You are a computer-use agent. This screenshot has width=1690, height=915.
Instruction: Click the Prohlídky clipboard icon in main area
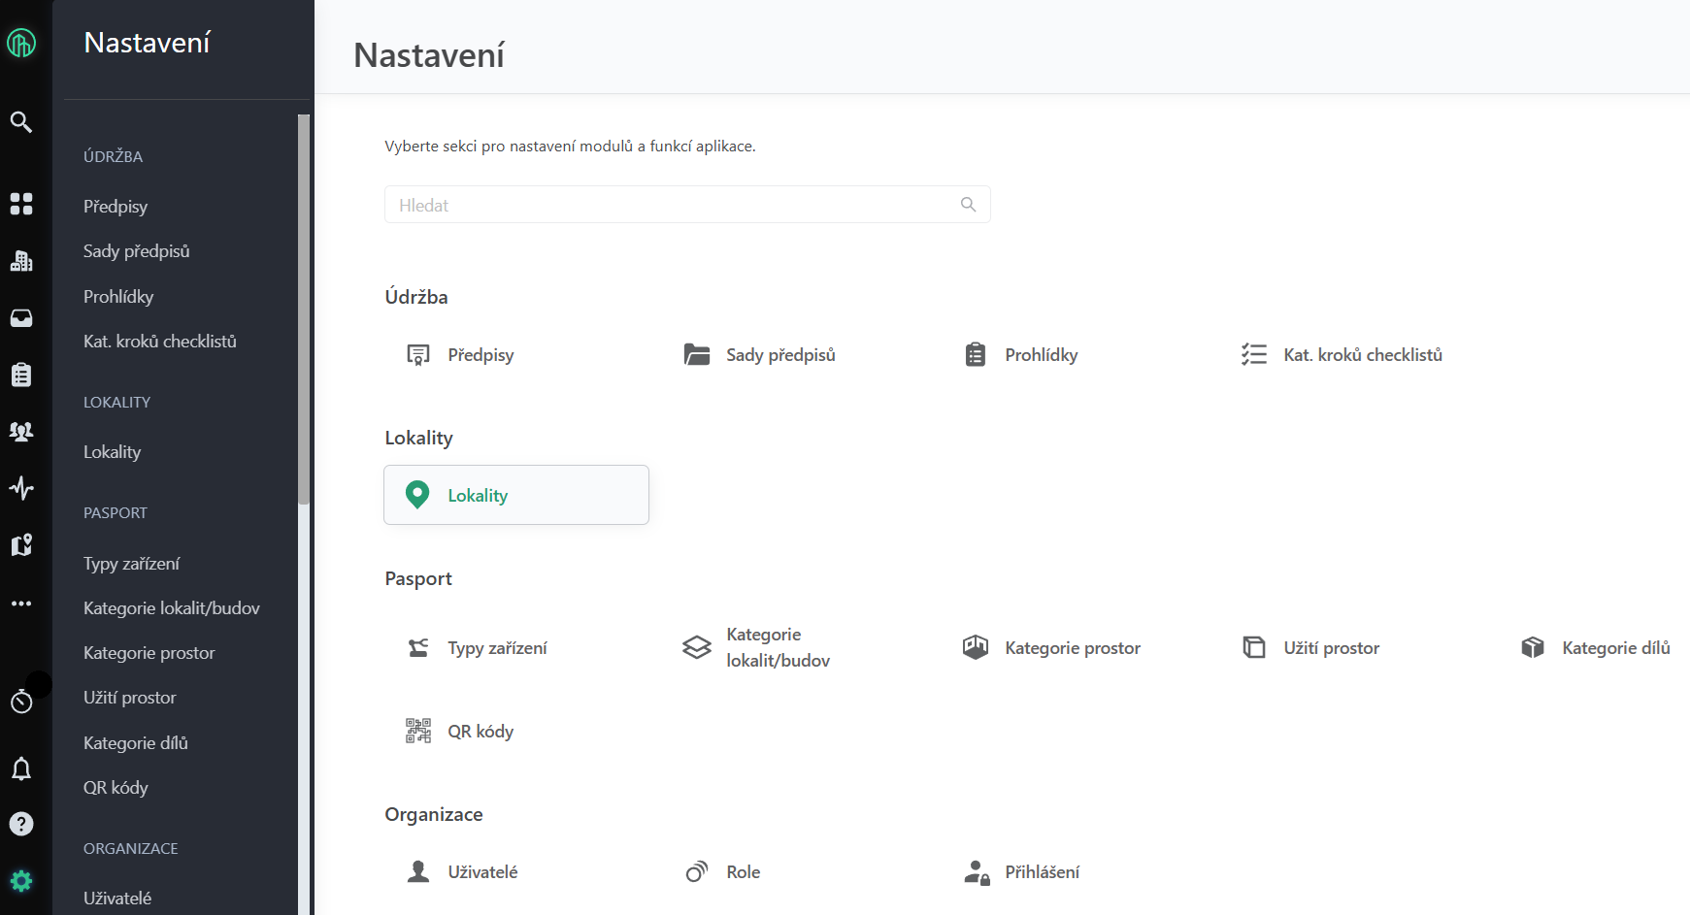pyautogui.click(x=976, y=354)
